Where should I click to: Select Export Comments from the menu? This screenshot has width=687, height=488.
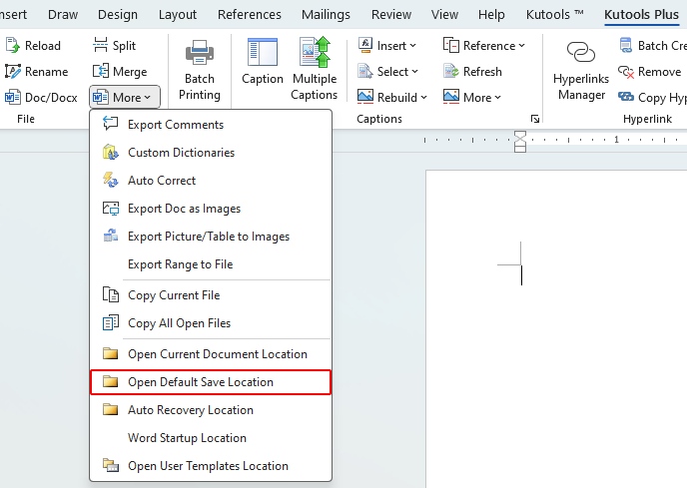(x=176, y=125)
